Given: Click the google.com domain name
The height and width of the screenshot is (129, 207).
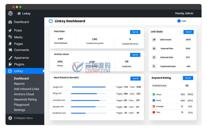Looking at the screenshot, I should (x=58, y=107).
